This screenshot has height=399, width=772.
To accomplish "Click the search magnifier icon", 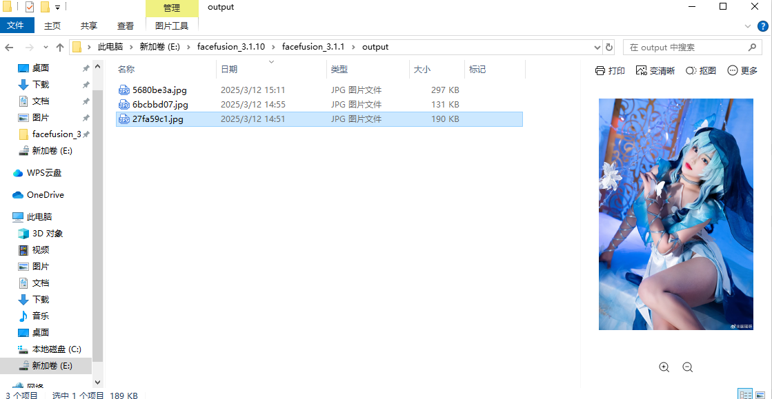I will tap(752, 48).
